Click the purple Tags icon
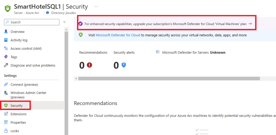Viewport: 276px width, 135px height. [x=6, y=57]
